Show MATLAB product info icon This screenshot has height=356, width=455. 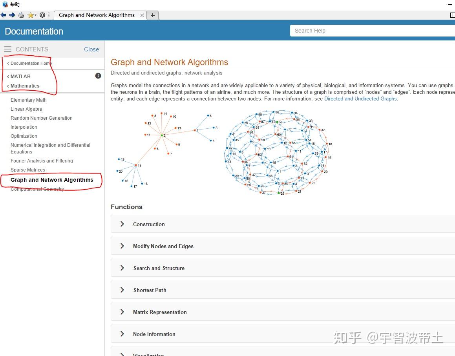coord(98,76)
